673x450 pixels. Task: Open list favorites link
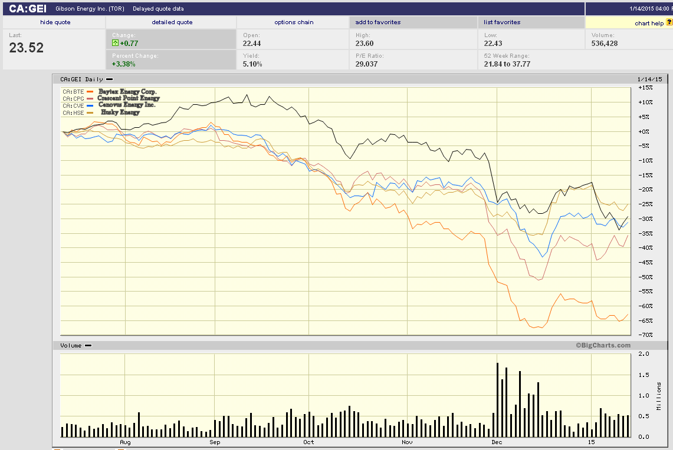click(x=502, y=22)
